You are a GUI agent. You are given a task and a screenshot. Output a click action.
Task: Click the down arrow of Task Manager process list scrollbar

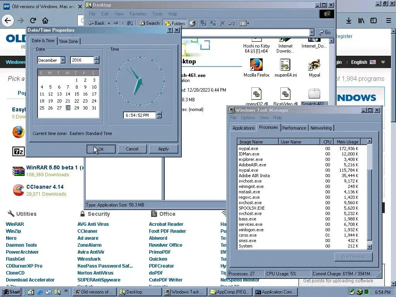tap(369, 247)
